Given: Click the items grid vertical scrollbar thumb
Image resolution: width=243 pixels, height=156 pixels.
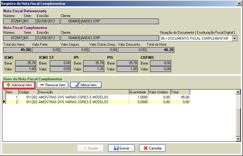Looking at the screenshot, I should 238,122.
